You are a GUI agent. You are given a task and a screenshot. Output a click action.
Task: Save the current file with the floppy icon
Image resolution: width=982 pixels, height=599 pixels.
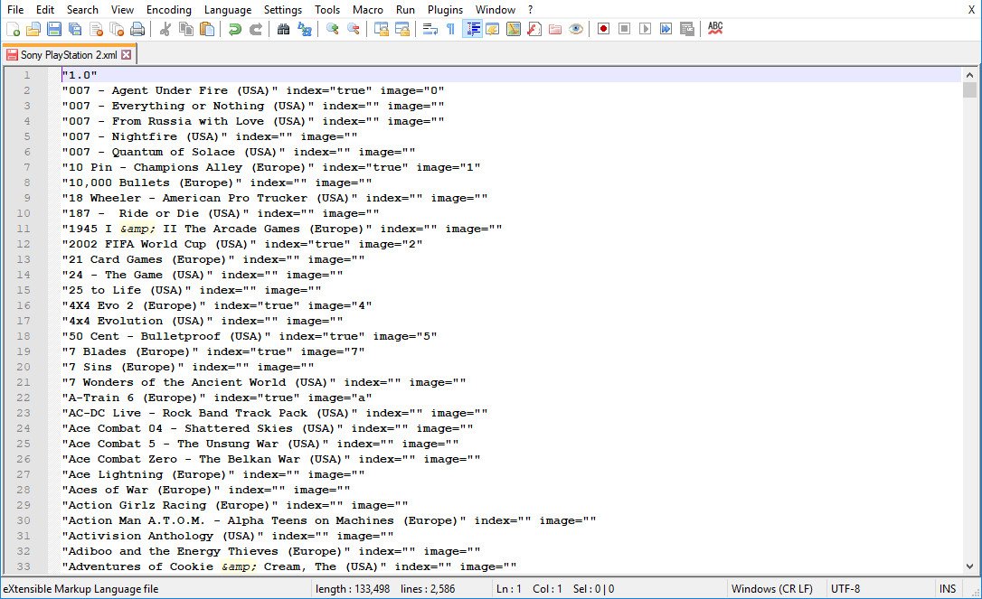tap(54, 29)
